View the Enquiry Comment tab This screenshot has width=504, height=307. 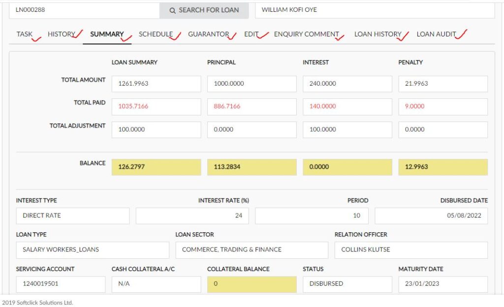tap(307, 34)
